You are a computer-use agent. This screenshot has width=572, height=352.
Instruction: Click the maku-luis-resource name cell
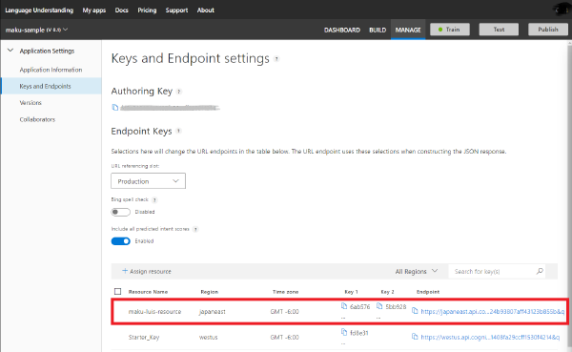[154, 312]
